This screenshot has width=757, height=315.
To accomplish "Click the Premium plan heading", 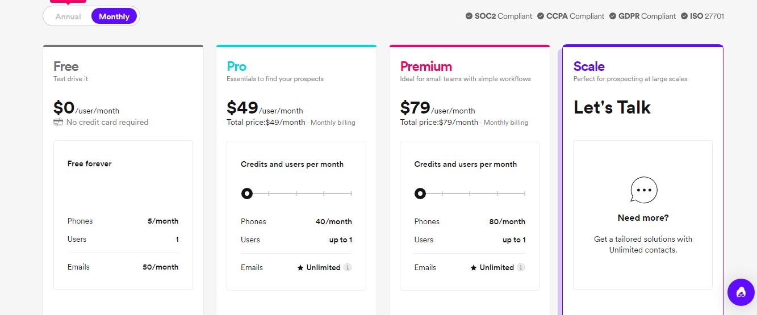I will point(426,66).
